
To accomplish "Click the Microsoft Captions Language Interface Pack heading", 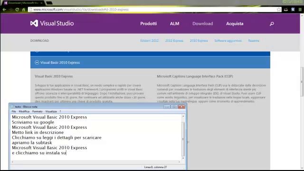I will (x=195, y=76).
